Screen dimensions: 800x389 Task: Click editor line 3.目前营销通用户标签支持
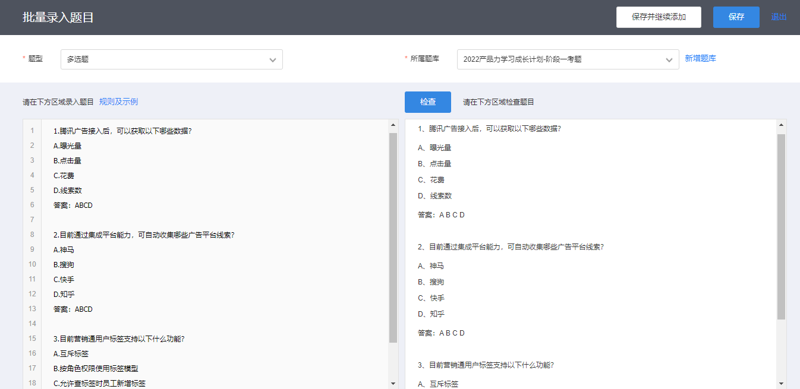click(119, 339)
